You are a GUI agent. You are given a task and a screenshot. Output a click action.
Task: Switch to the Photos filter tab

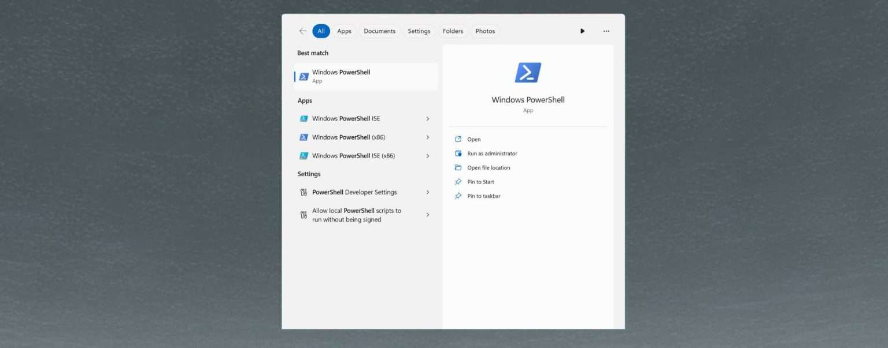485,31
